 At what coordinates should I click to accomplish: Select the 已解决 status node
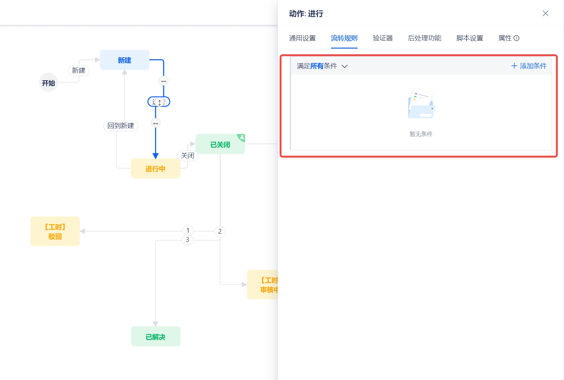155,337
